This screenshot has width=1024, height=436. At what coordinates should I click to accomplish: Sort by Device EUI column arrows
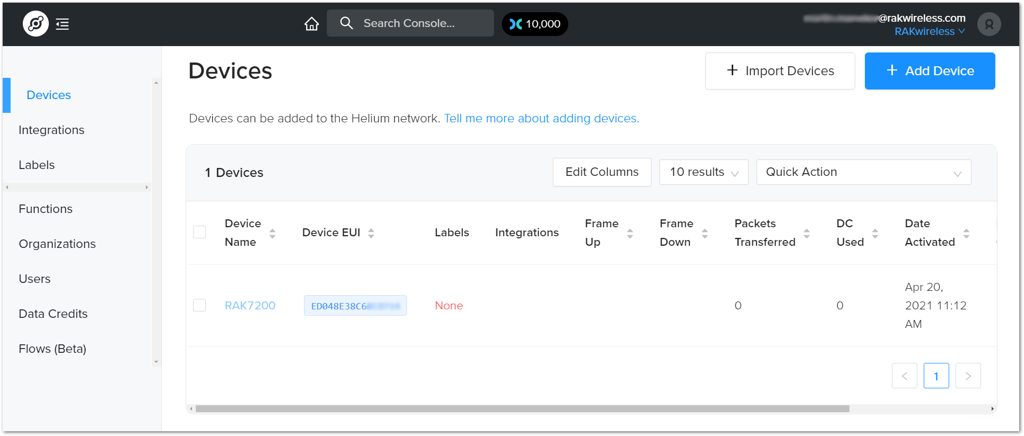(x=371, y=233)
